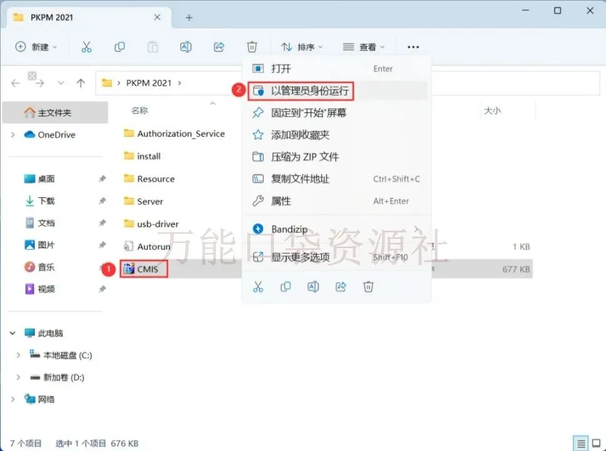Viewport: 606px width, 451px height.
Task: Open 桌面 in quick access
Action: click(x=39, y=179)
